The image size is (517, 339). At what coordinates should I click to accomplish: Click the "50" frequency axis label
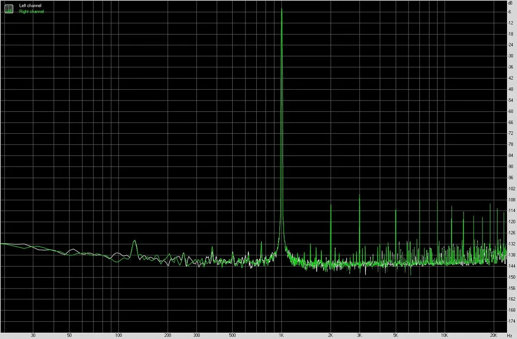[x=69, y=335]
